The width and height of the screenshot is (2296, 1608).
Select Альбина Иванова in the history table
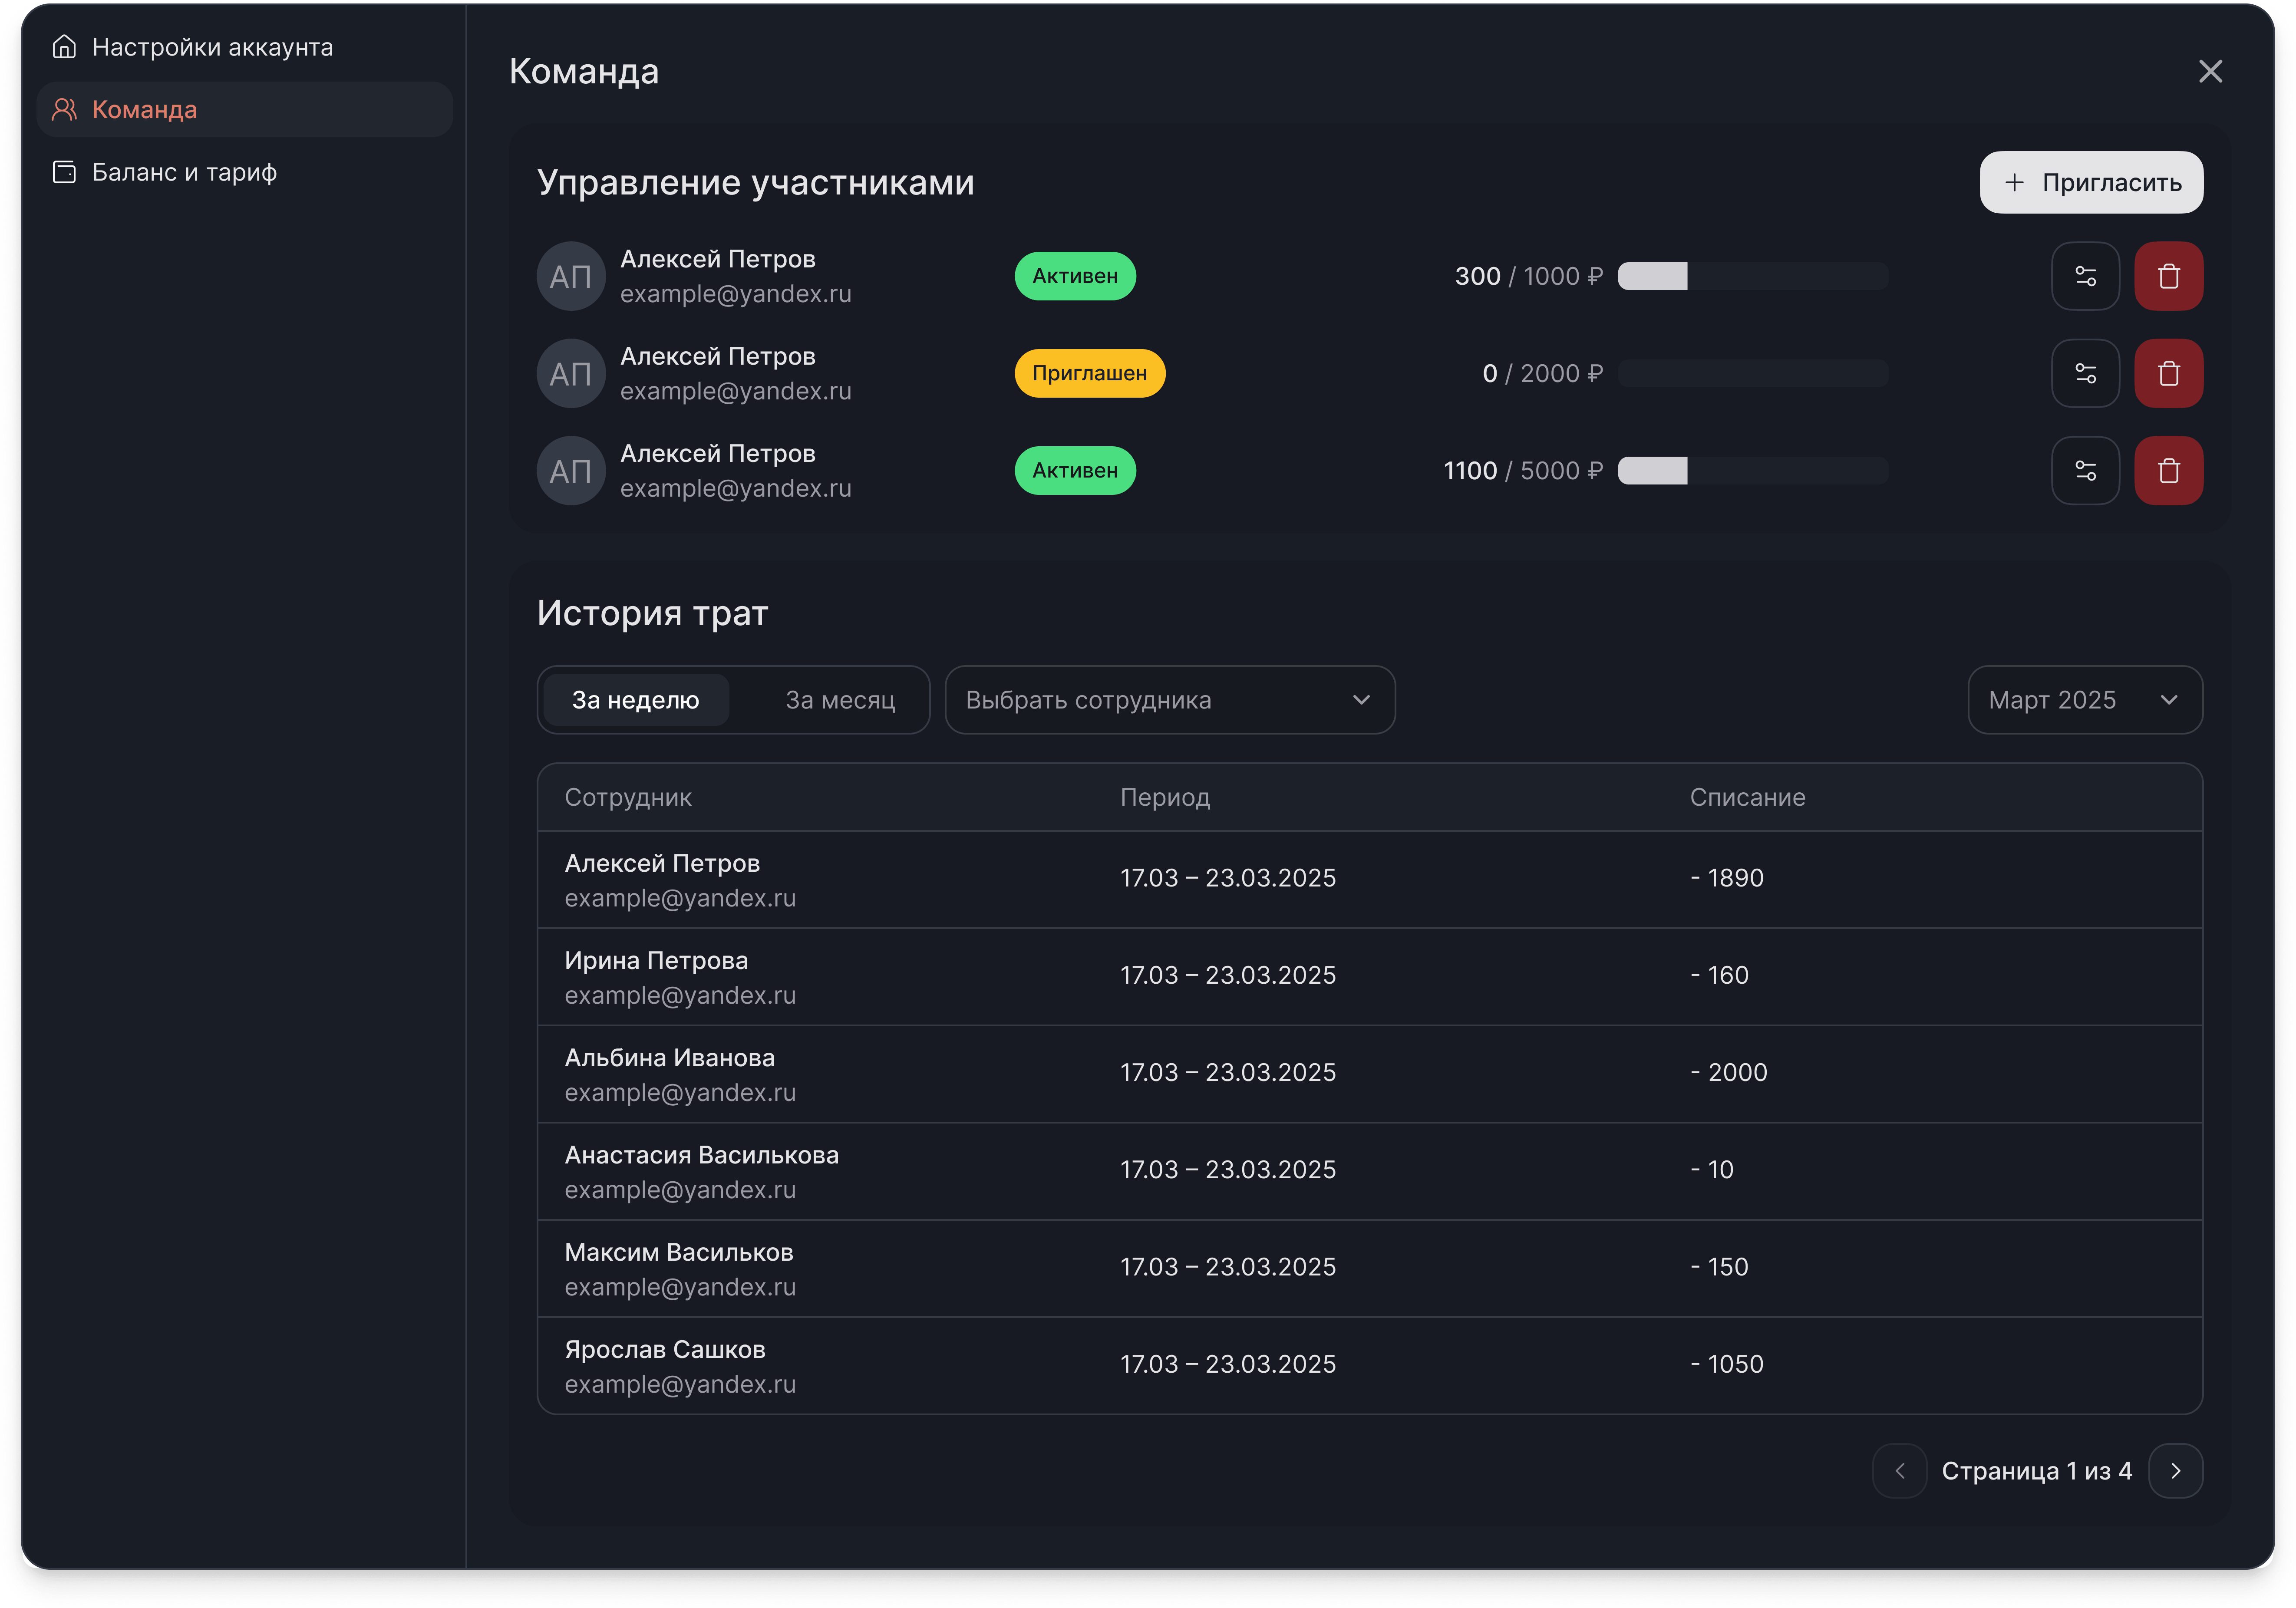(669, 1057)
